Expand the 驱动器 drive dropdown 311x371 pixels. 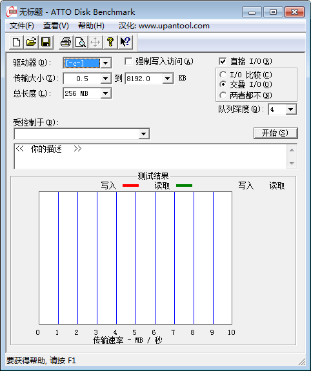[x=106, y=63]
